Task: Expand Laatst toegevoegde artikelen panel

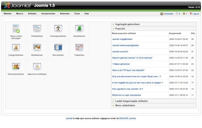Action: coord(154,101)
